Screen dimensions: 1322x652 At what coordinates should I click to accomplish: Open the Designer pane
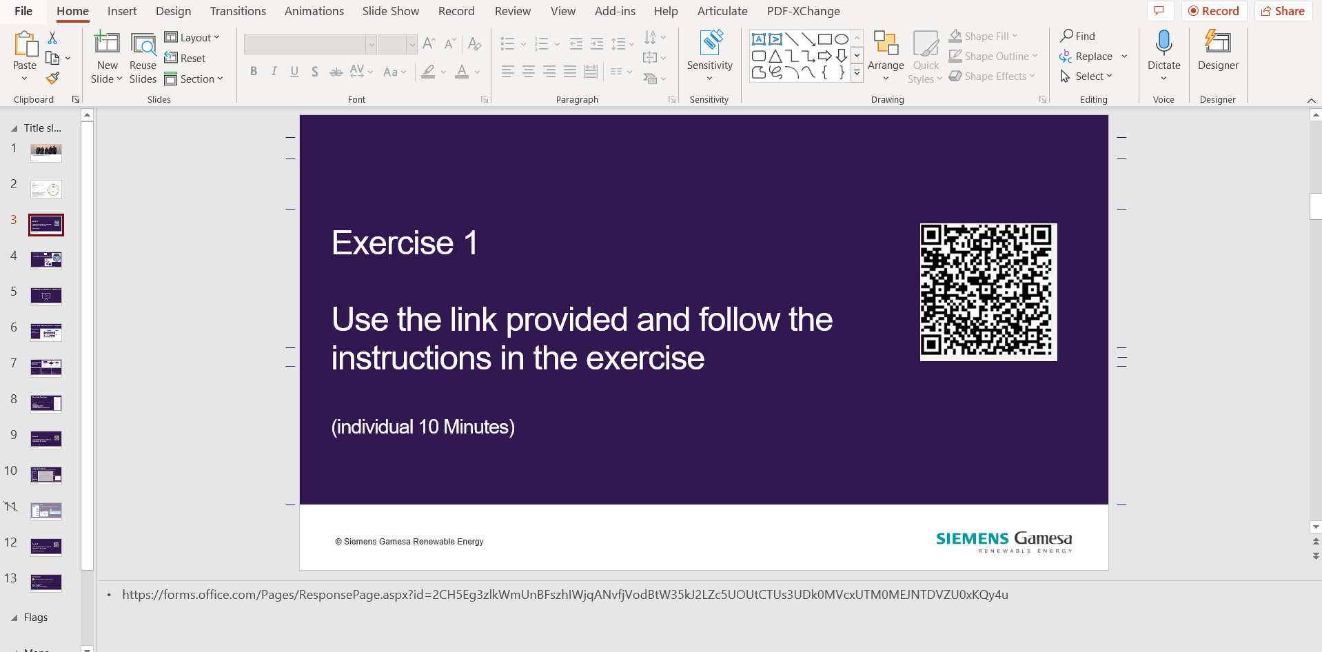tap(1218, 50)
